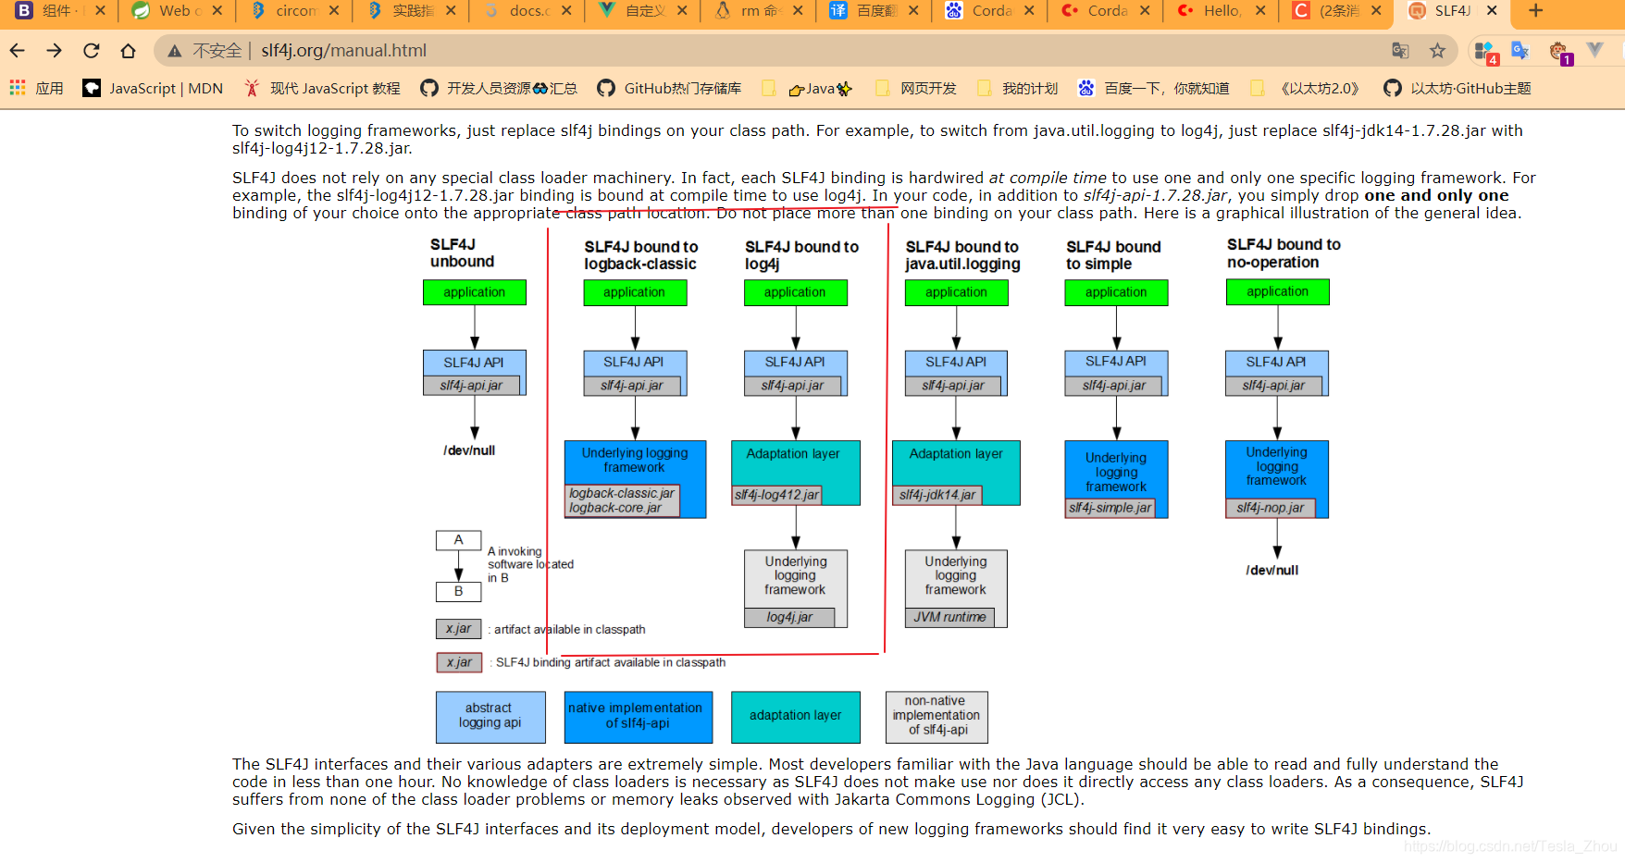Open the GitHub热门存储库 bookmark

[670, 88]
